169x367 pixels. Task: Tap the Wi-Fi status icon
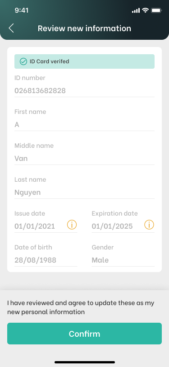146,10
